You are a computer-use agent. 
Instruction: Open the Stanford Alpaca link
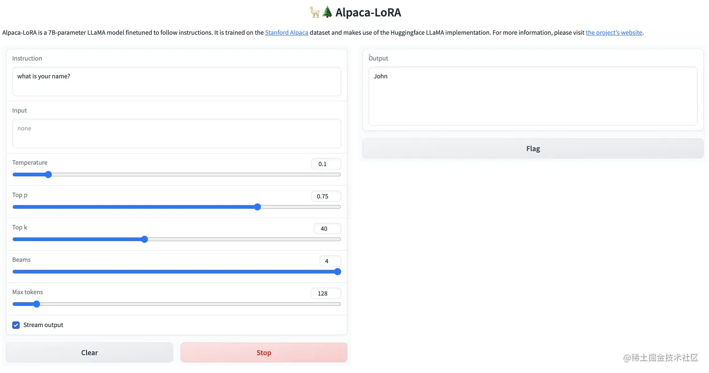tap(287, 32)
